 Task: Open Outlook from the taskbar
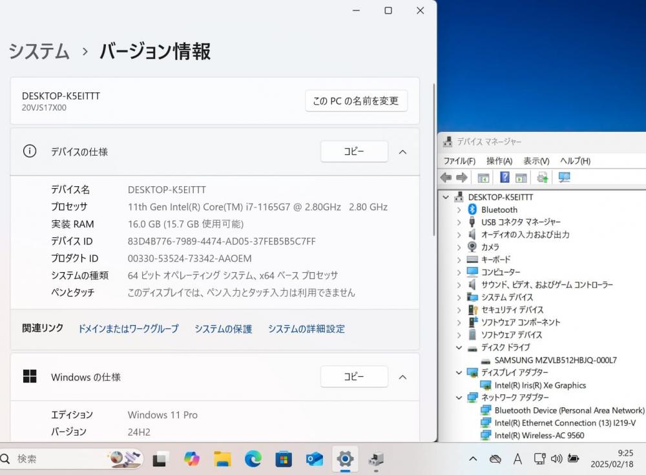tap(315, 459)
